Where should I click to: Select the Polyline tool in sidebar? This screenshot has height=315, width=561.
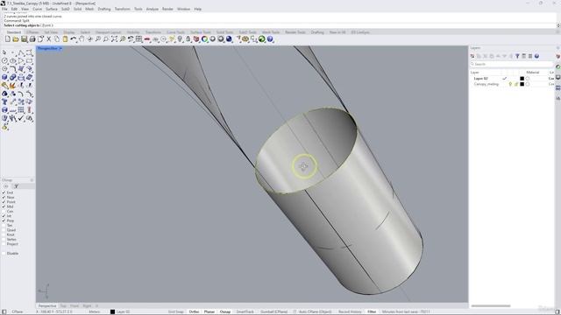click(x=21, y=52)
